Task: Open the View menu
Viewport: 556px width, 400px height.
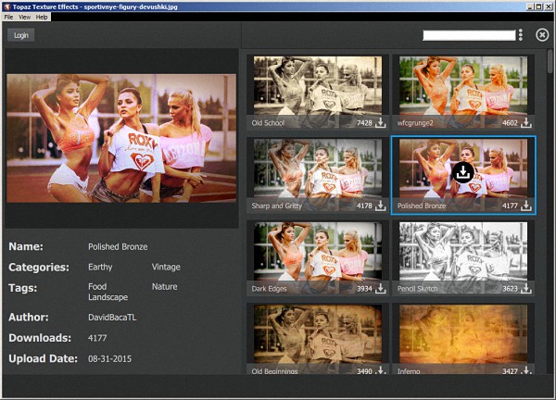Action: coord(24,17)
